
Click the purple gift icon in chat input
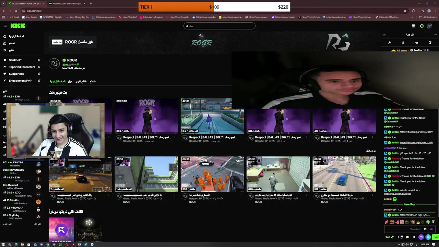click(x=431, y=229)
